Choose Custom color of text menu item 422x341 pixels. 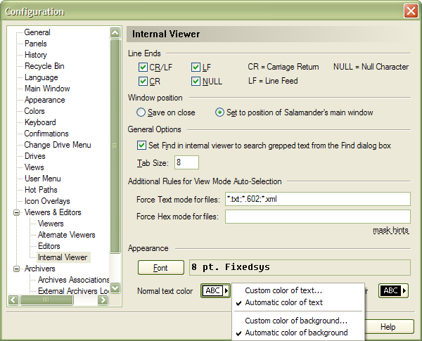(x=283, y=290)
